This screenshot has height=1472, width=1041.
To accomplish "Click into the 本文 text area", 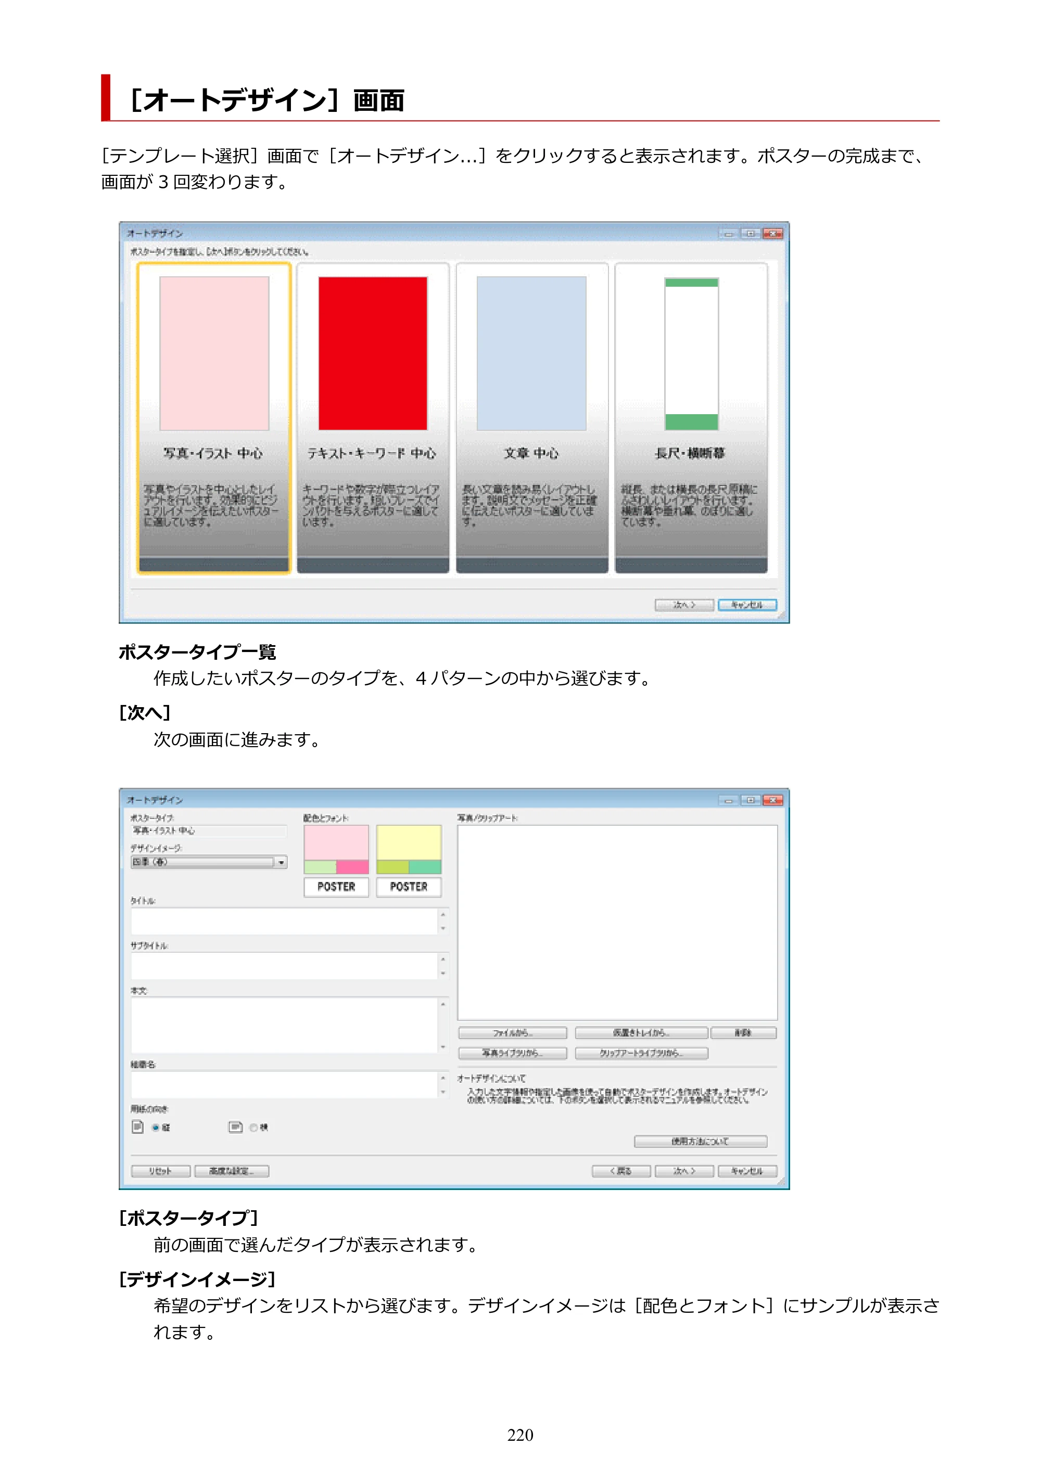I will [x=284, y=1025].
